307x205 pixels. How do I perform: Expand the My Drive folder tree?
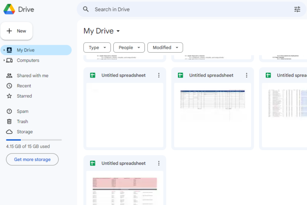(x=4, y=50)
